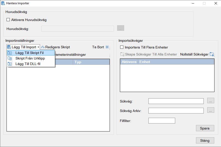Click Nollställ Sökvägar
This screenshot has height=147, width=221.
[197, 54]
